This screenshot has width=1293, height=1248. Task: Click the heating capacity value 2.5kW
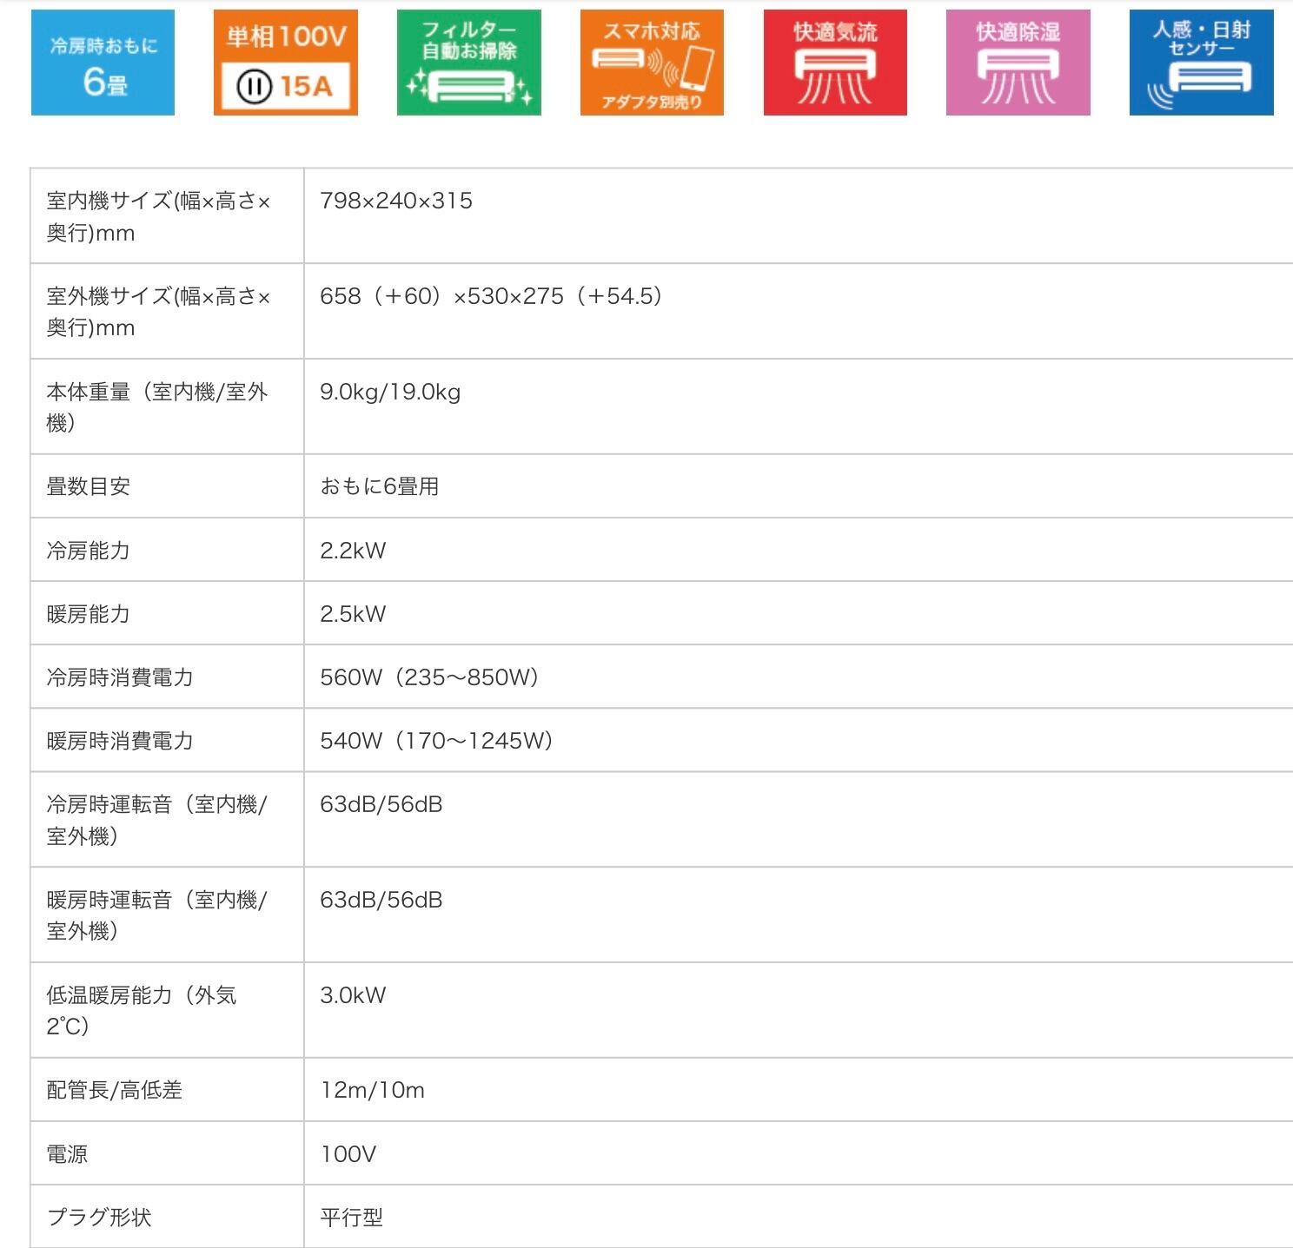[353, 614]
